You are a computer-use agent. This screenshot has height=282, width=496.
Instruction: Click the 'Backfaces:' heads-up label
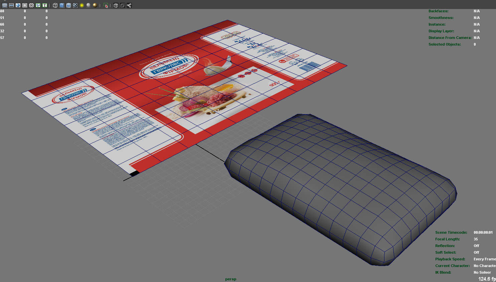click(x=439, y=11)
